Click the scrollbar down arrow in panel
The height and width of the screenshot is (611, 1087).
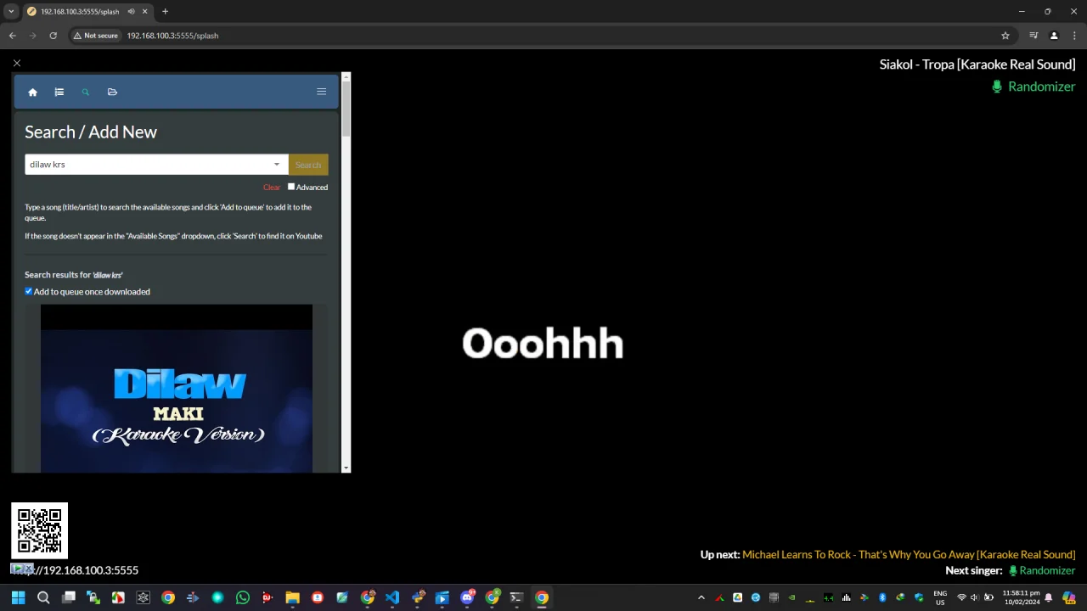346,468
